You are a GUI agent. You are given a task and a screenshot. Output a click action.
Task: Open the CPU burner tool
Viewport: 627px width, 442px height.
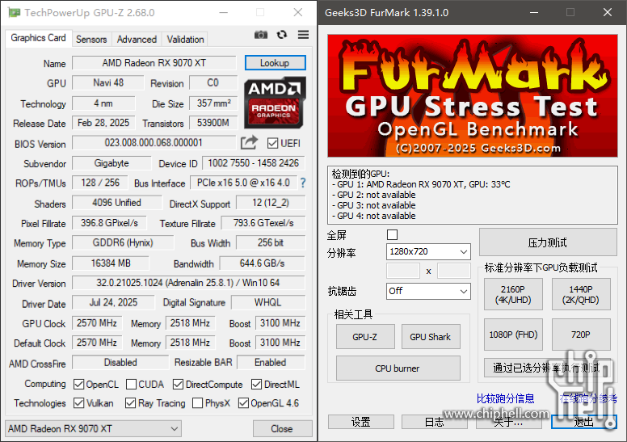click(398, 368)
